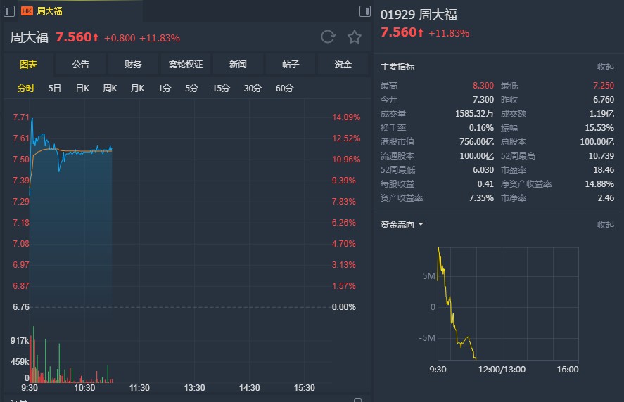Open the 财务 tab

click(133, 65)
